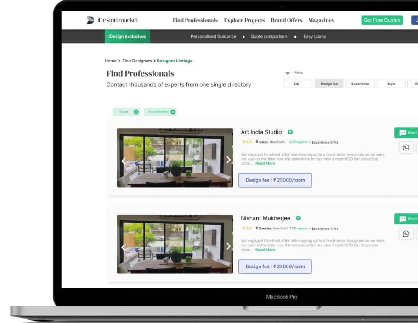The height and width of the screenshot is (323, 418).
Task: Open the Experience filter dropdown
Action: [x=360, y=84]
